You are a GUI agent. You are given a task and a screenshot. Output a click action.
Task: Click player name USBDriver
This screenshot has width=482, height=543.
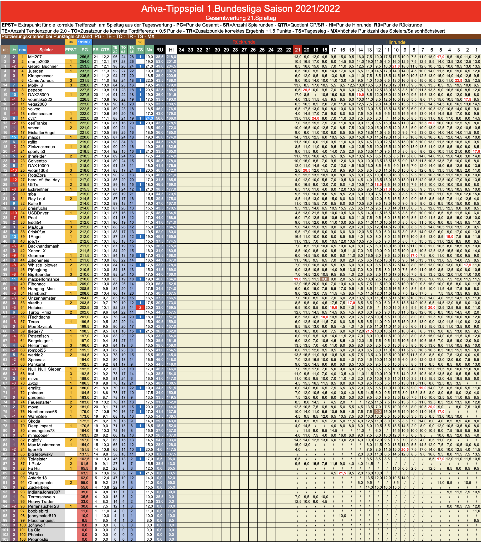[x=38, y=213]
